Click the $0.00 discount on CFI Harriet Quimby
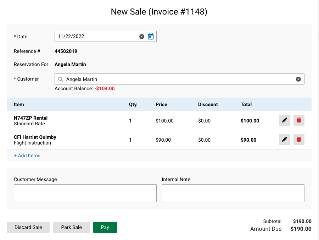319x240 pixels. (204, 140)
